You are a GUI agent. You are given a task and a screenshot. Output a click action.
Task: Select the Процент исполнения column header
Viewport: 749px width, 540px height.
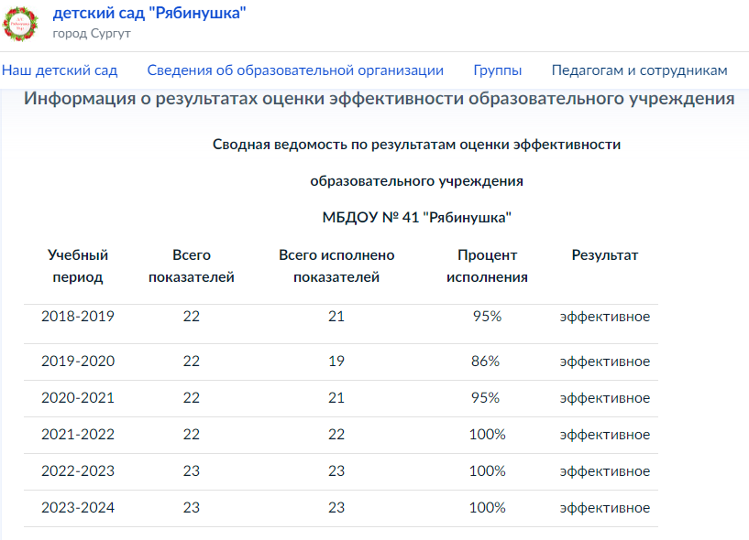[487, 266]
